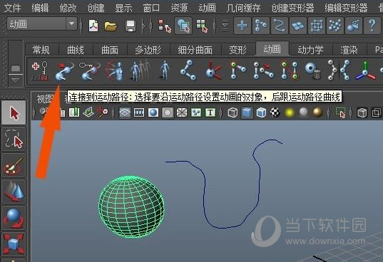This screenshot has width=383, height=262.
Task: Open the 创建变形器 menu
Action: (292, 8)
